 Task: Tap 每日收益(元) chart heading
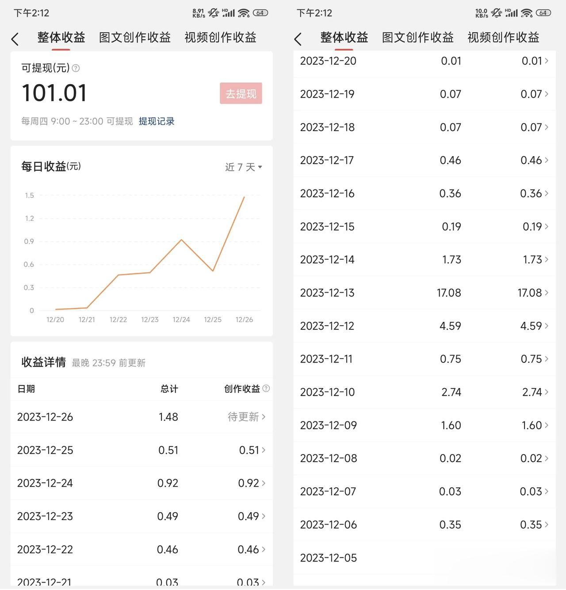point(51,166)
